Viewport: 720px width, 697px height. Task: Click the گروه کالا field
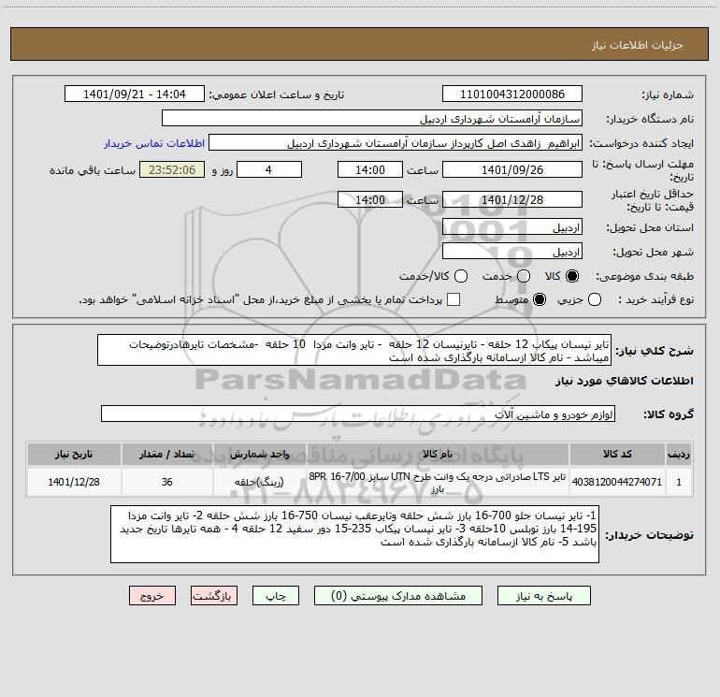[358, 414]
